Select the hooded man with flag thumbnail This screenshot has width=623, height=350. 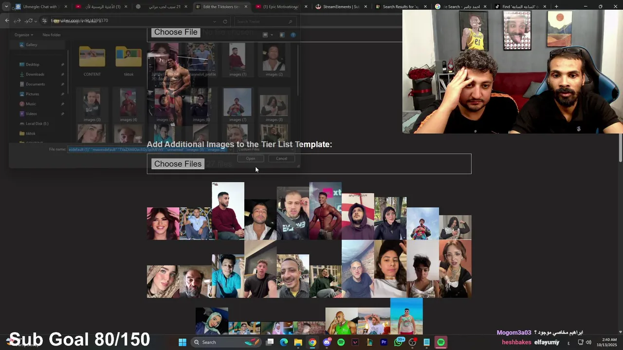[358, 217]
